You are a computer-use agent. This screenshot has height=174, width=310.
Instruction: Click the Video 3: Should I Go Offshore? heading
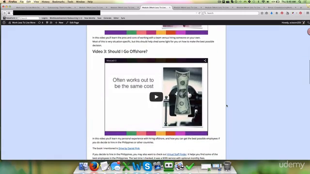(x=120, y=52)
